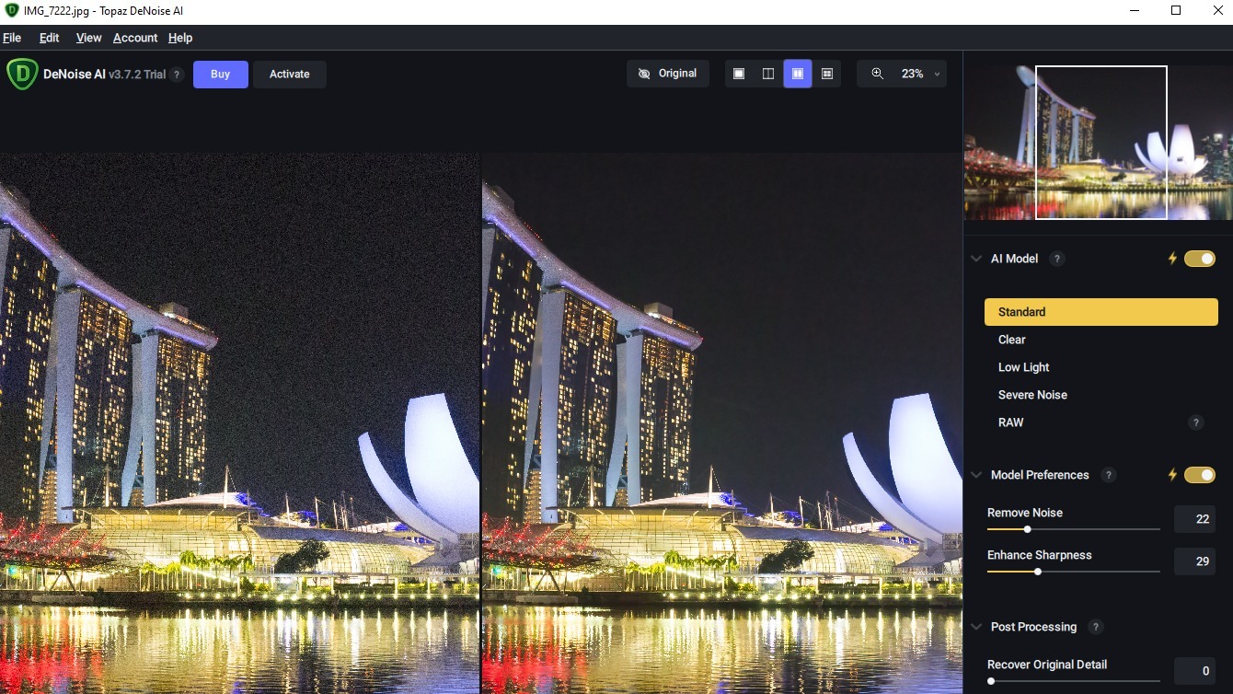Select the single view layout icon
The image size is (1233, 694).
pyautogui.click(x=739, y=74)
